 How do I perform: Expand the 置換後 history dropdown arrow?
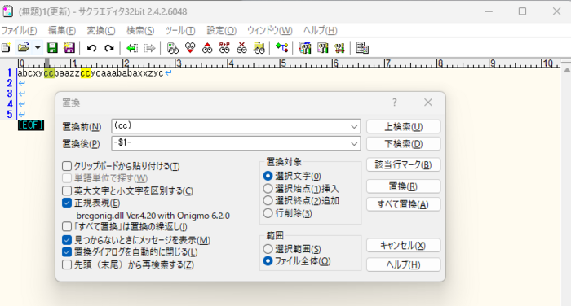(354, 143)
